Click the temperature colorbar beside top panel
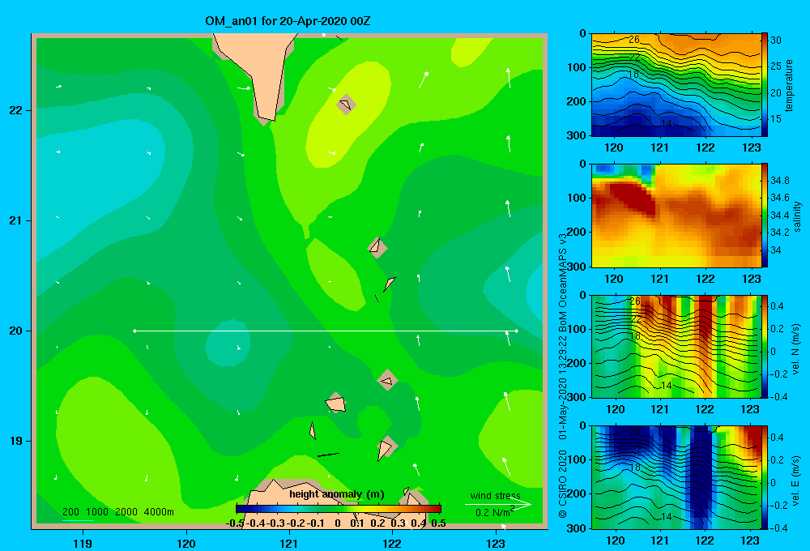 click(x=765, y=85)
